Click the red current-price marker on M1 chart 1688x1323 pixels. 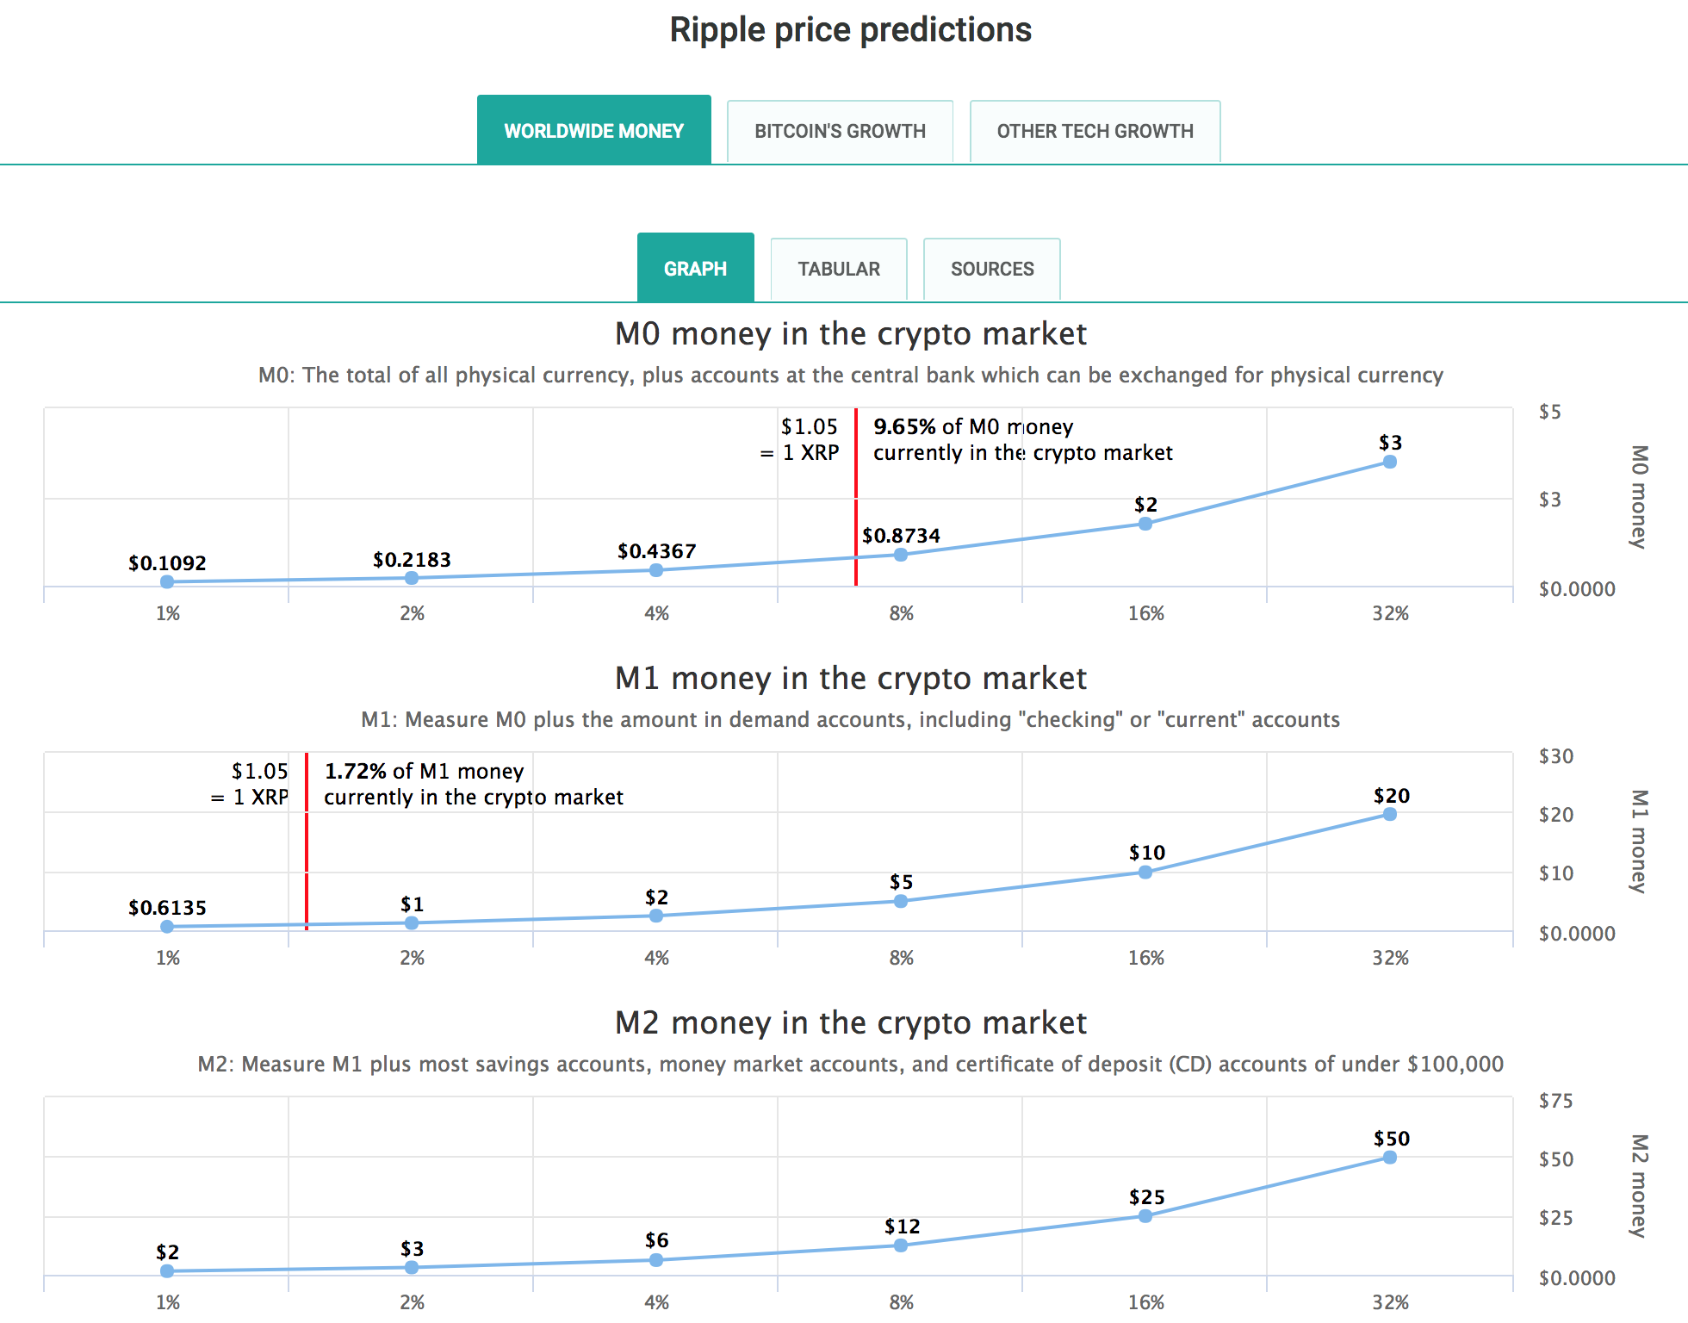point(307,842)
